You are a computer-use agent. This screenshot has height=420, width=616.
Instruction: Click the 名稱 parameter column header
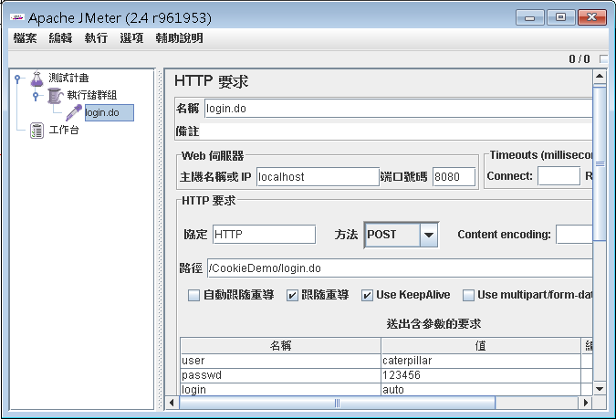pyautogui.click(x=280, y=346)
